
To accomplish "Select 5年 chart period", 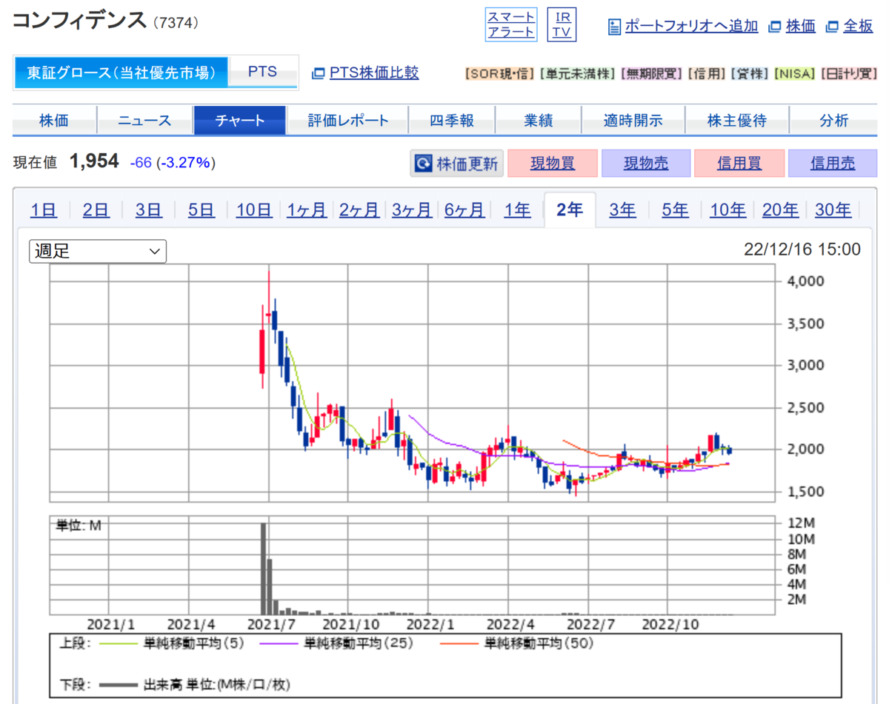I will [x=675, y=210].
